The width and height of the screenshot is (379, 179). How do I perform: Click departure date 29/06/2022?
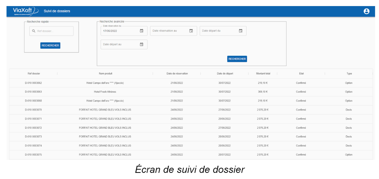click(224, 119)
